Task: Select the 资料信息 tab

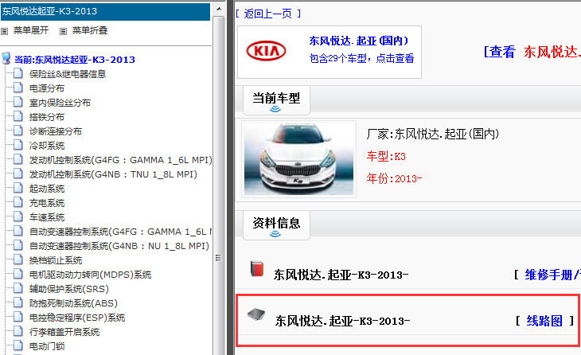Action: coord(276,225)
